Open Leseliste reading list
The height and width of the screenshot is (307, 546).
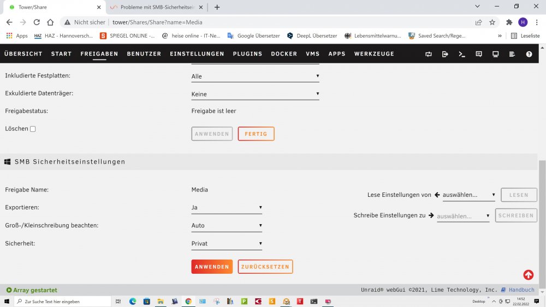click(x=525, y=36)
